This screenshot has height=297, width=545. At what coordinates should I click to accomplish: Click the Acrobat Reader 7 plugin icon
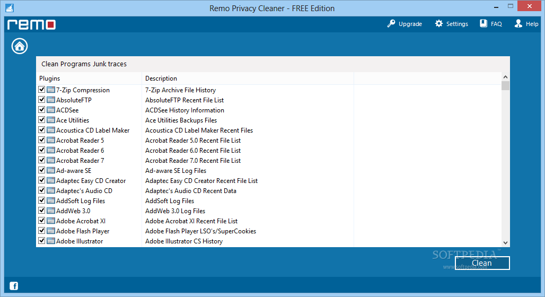tap(51, 160)
